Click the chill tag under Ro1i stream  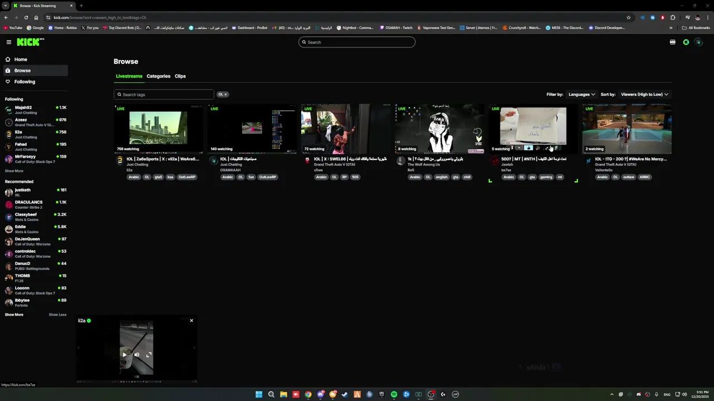coord(467,177)
